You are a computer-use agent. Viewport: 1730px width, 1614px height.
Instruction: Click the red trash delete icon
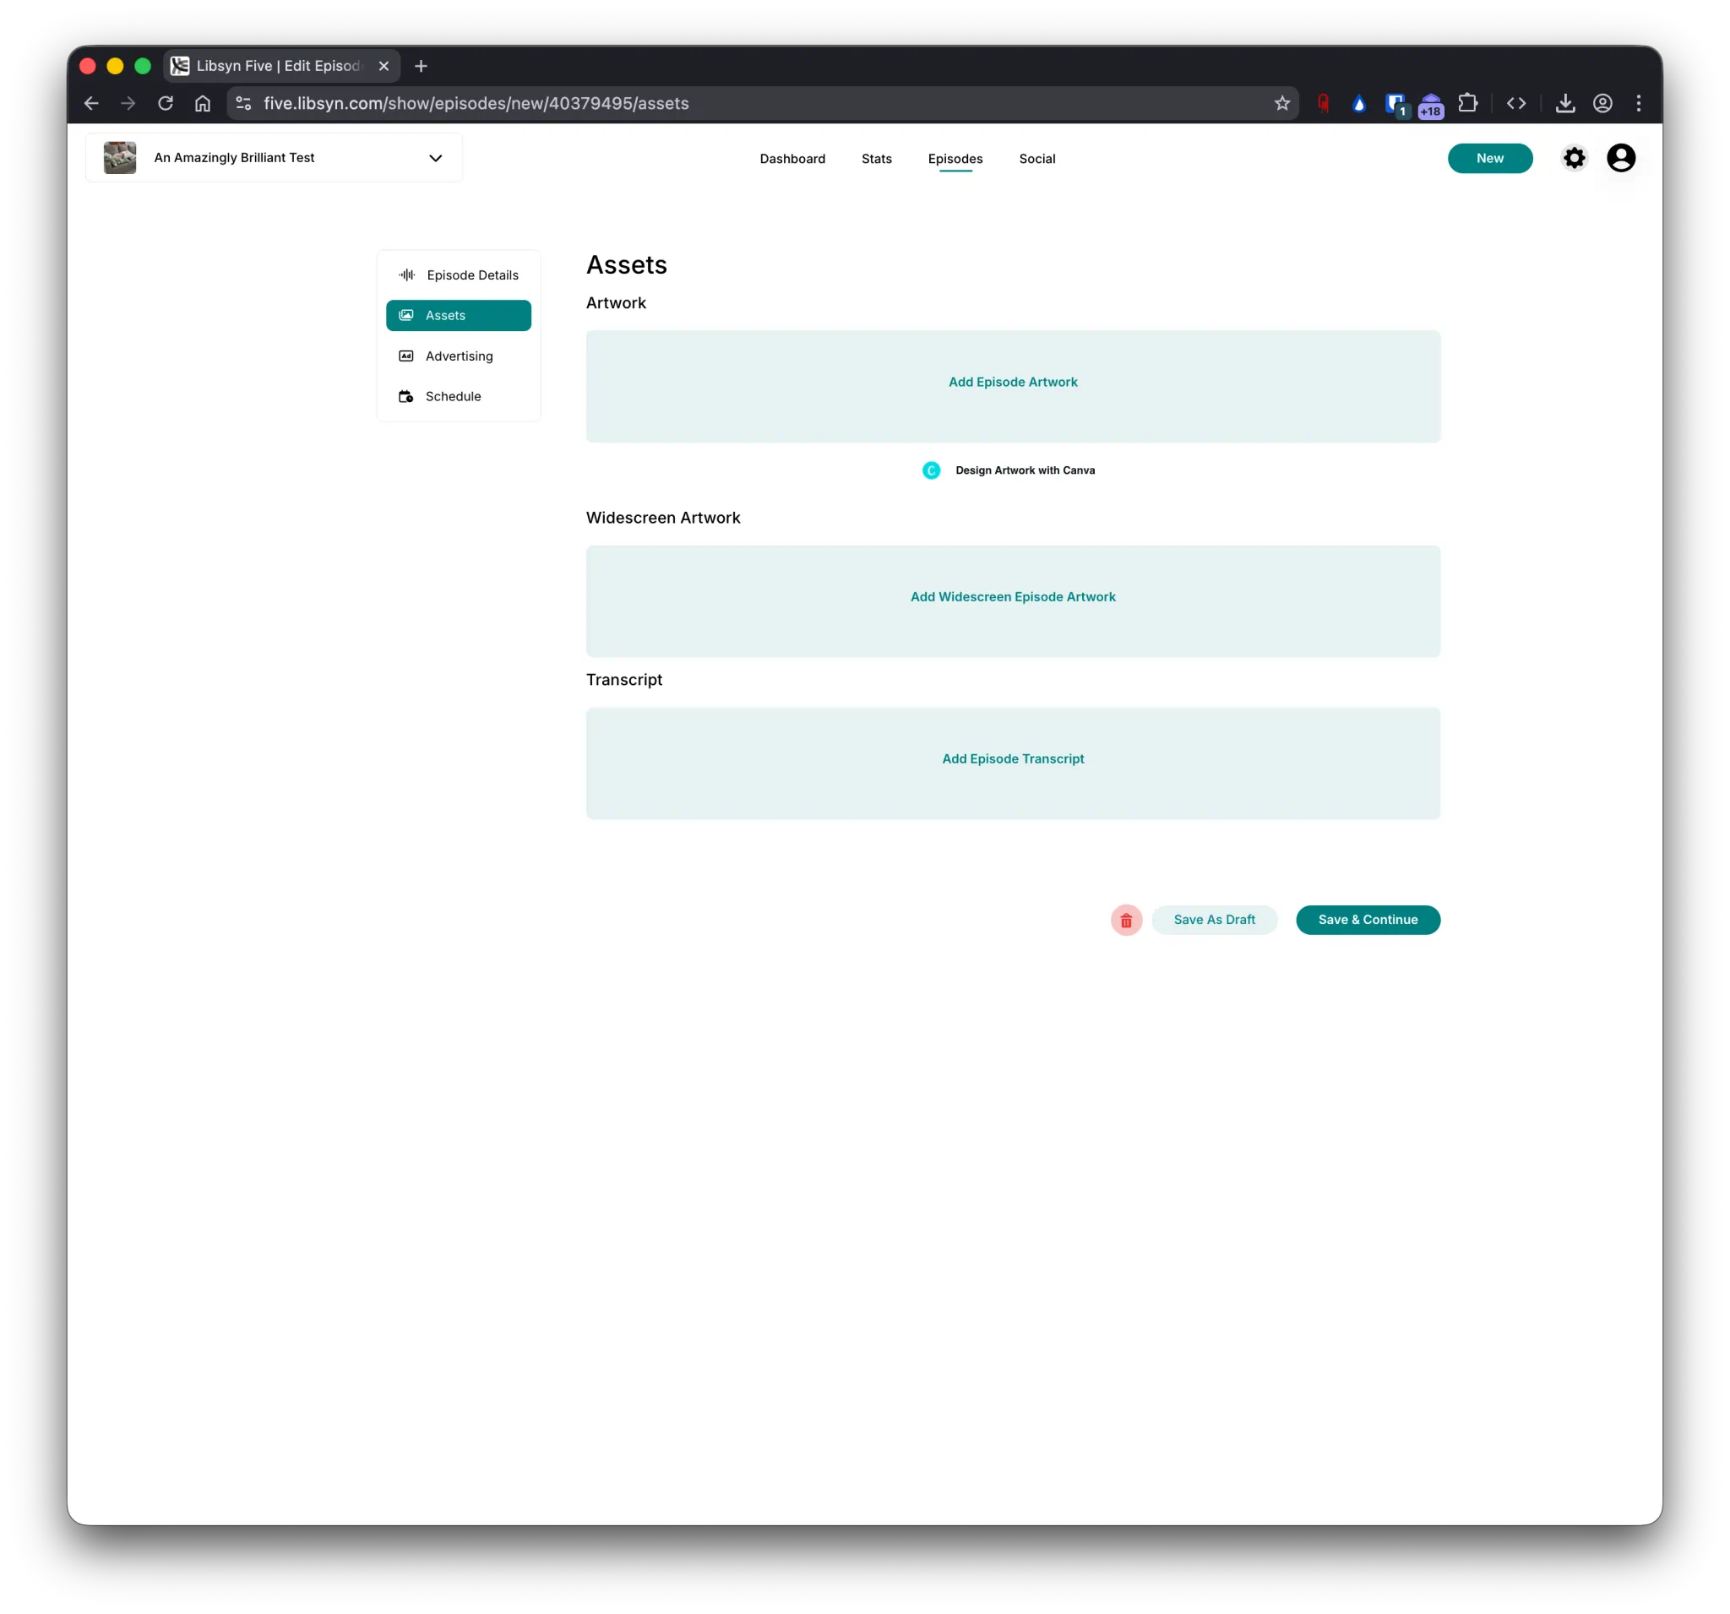(x=1125, y=920)
